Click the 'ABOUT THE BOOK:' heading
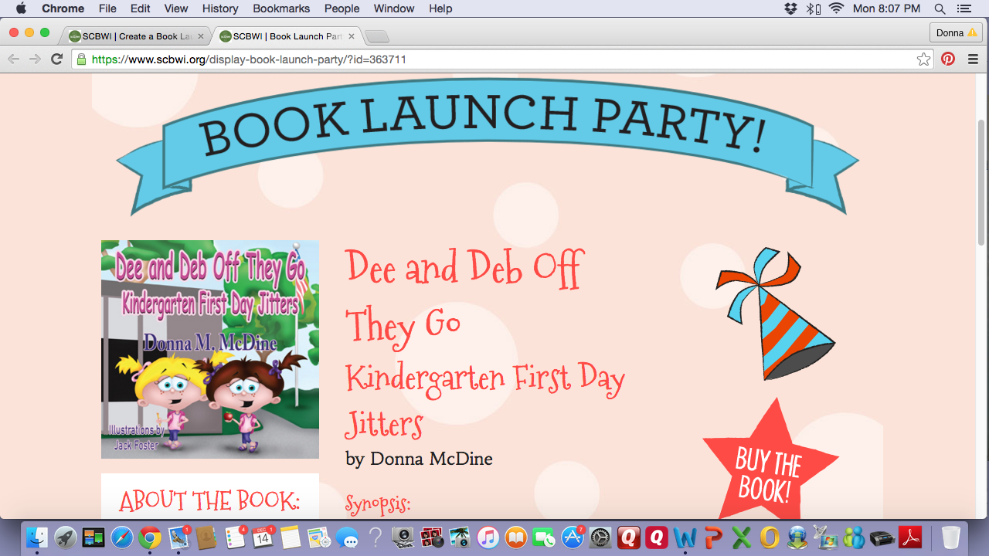 coord(209,500)
